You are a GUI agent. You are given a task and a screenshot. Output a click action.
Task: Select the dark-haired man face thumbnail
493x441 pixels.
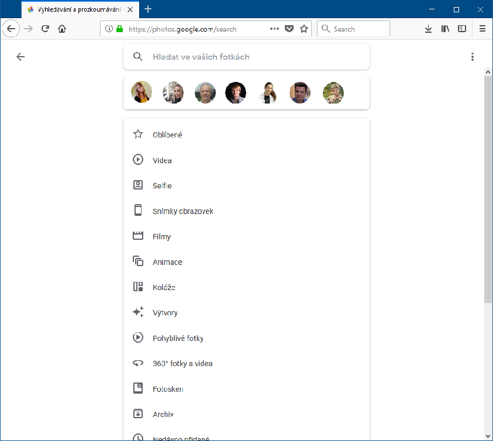[x=300, y=92]
